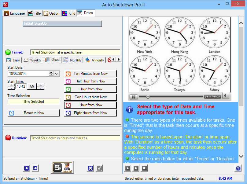Click Eight Hours from Now button

point(90,113)
